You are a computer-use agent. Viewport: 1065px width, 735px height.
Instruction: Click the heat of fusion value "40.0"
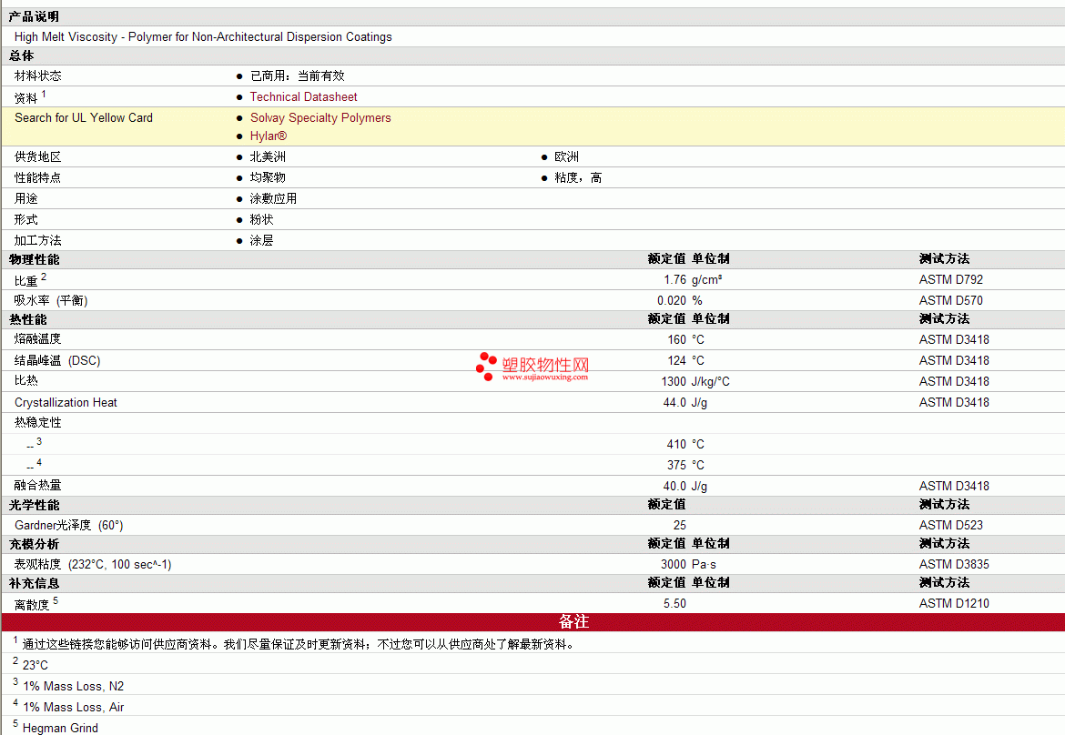tap(674, 487)
